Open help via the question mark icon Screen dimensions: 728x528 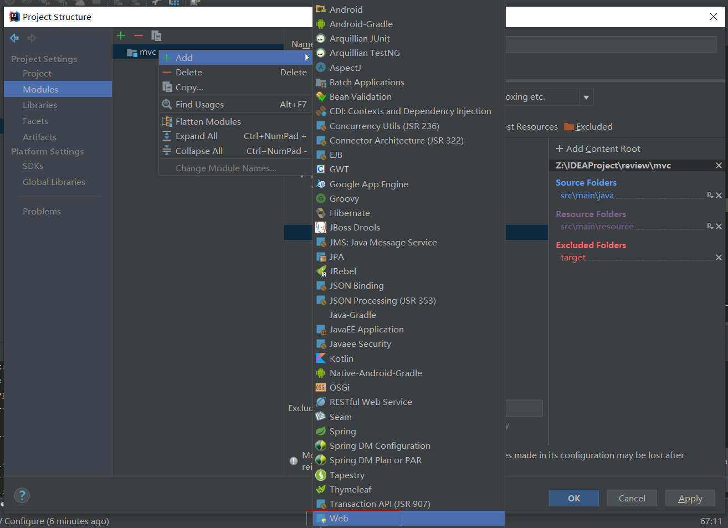(22, 495)
